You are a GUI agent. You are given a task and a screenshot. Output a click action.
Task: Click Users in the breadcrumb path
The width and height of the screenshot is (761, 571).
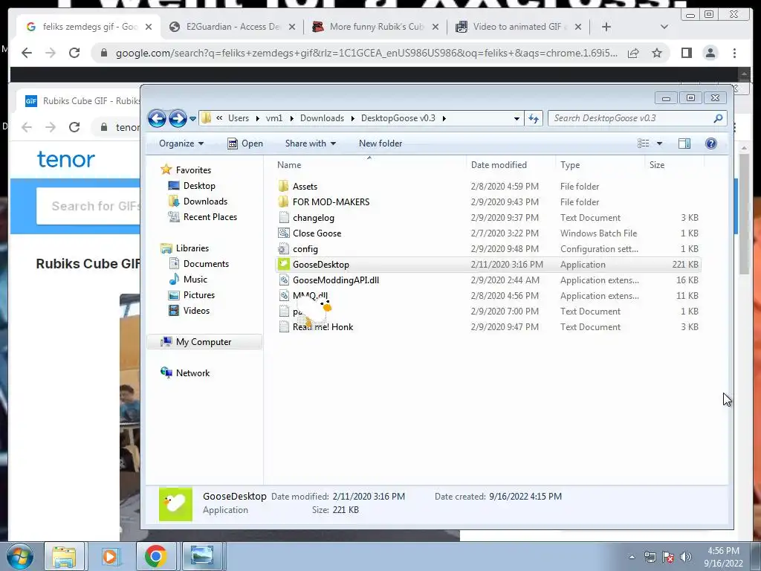point(239,118)
